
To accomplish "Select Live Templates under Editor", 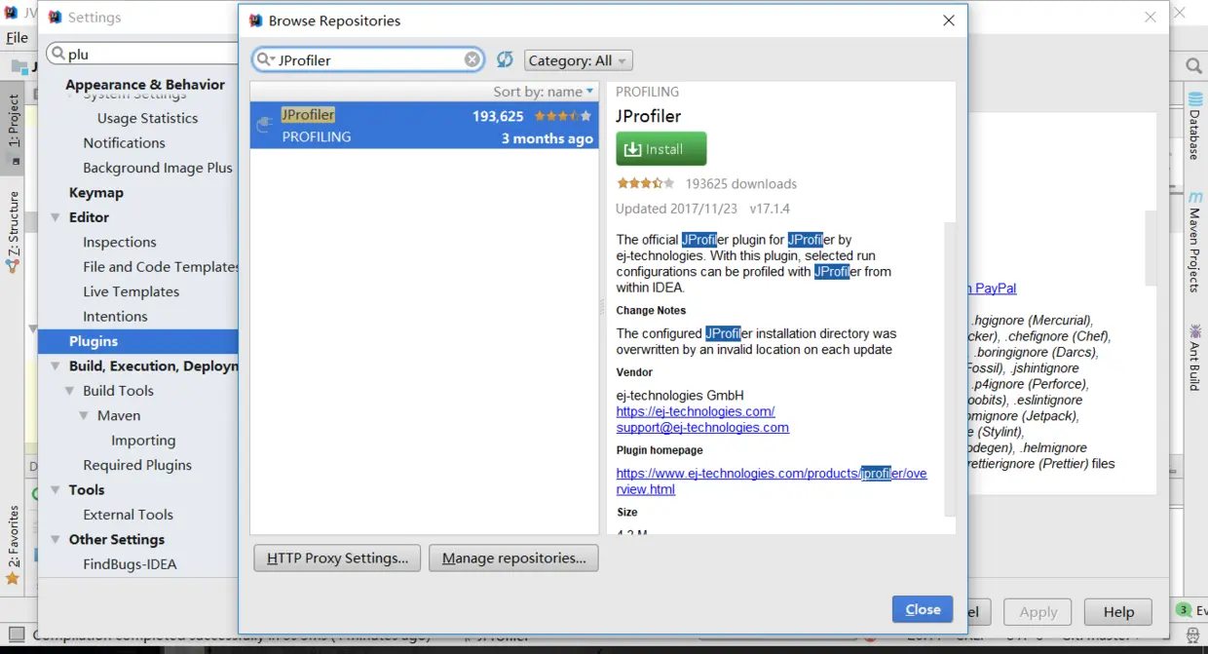I will coord(132,292).
